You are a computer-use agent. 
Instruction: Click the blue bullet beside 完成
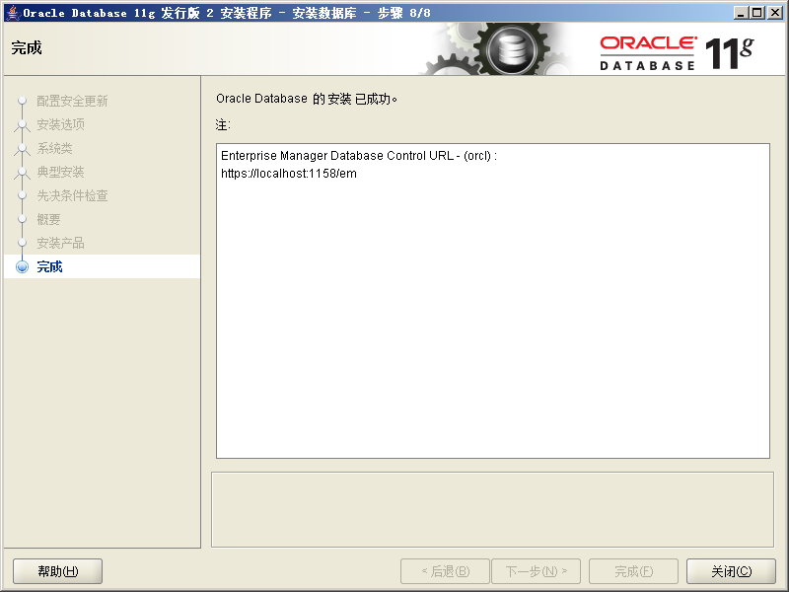(22, 266)
